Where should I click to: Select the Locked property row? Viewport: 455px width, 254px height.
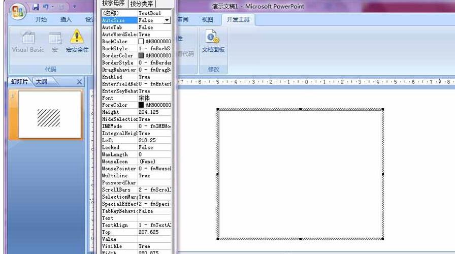click(x=119, y=147)
